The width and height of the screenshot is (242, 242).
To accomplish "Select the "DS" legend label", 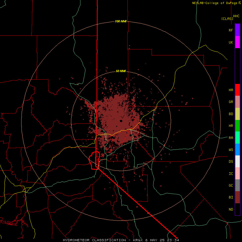I will [231, 161].
